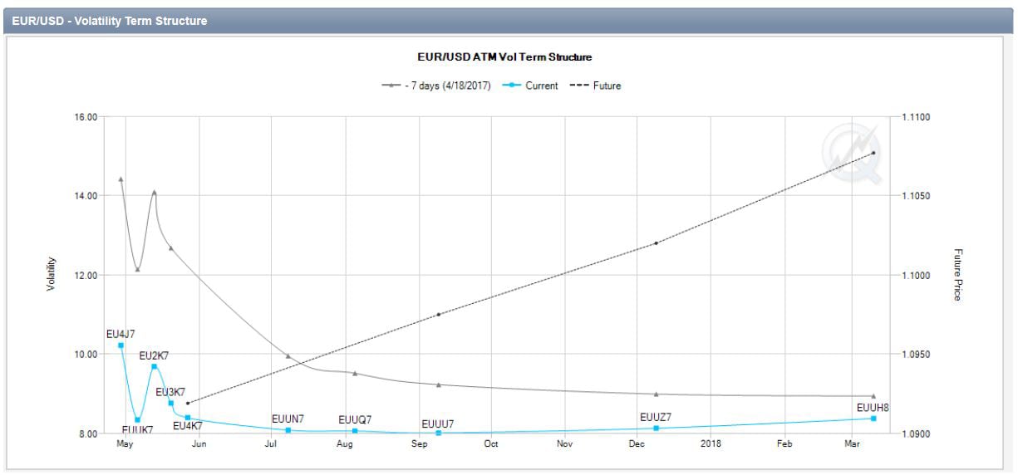The image size is (1018, 475).
Task: Select the EU2K7 data point
Action: (x=154, y=366)
